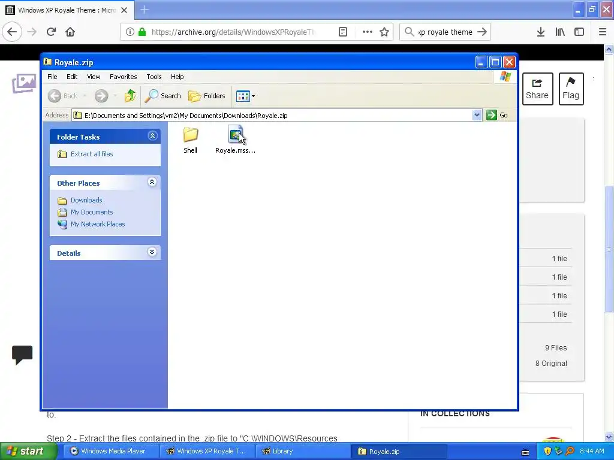The width and height of the screenshot is (614, 460).
Task: Toggle the Folders pane button
Action: pos(207,96)
